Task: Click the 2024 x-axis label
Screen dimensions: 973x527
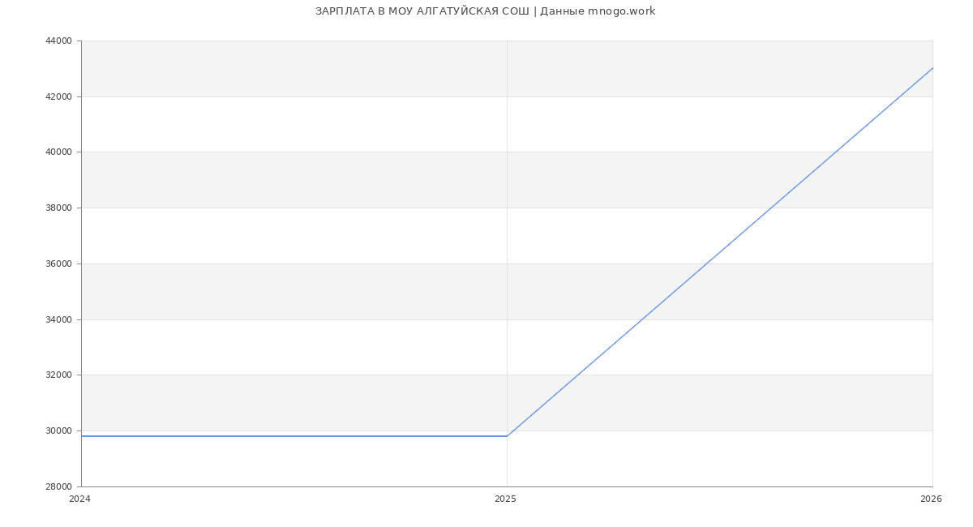Action: click(x=79, y=499)
